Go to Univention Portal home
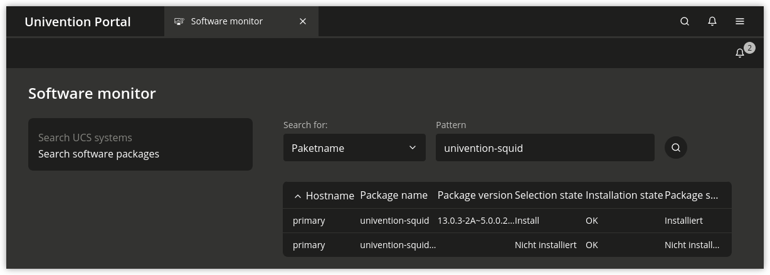The width and height of the screenshot is (770, 275). pos(78,22)
